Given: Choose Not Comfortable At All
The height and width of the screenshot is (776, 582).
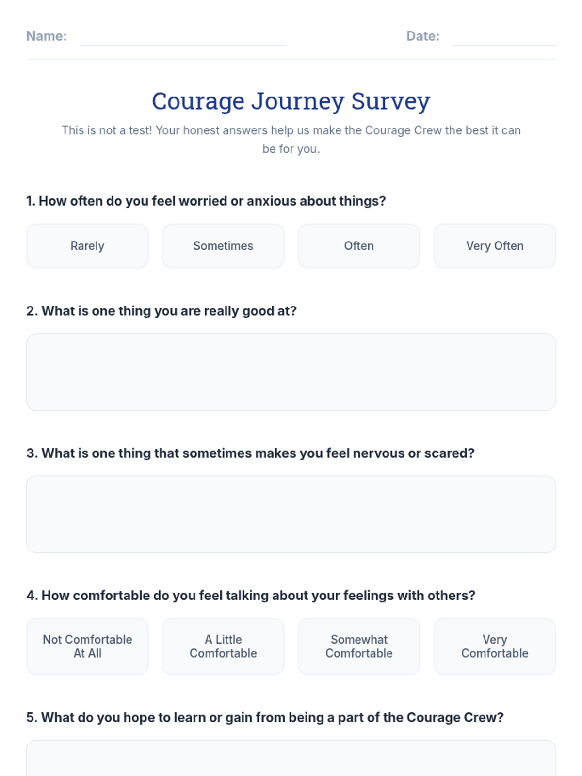Looking at the screenshot, I should [x=87, y=646].
